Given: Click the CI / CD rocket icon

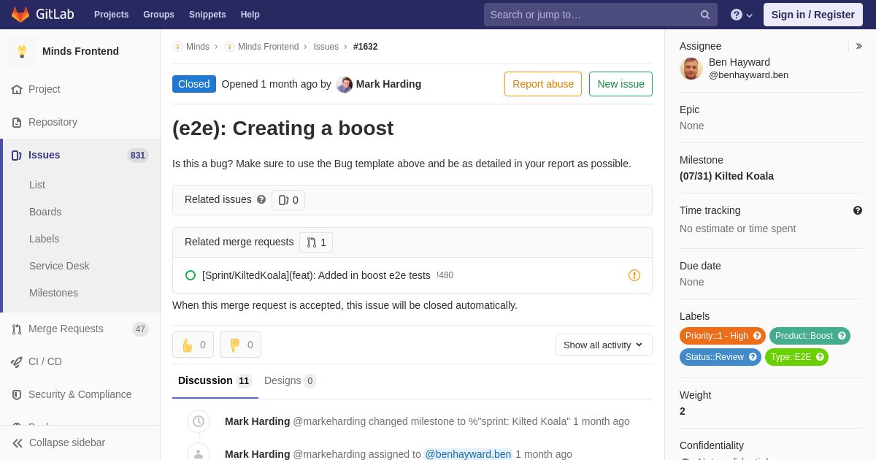Looking at the screenshot, I should 17,361.
